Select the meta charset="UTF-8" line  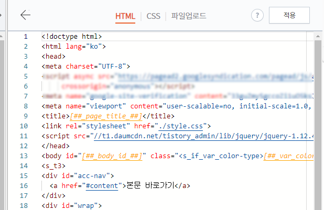[x=86, y=67]
